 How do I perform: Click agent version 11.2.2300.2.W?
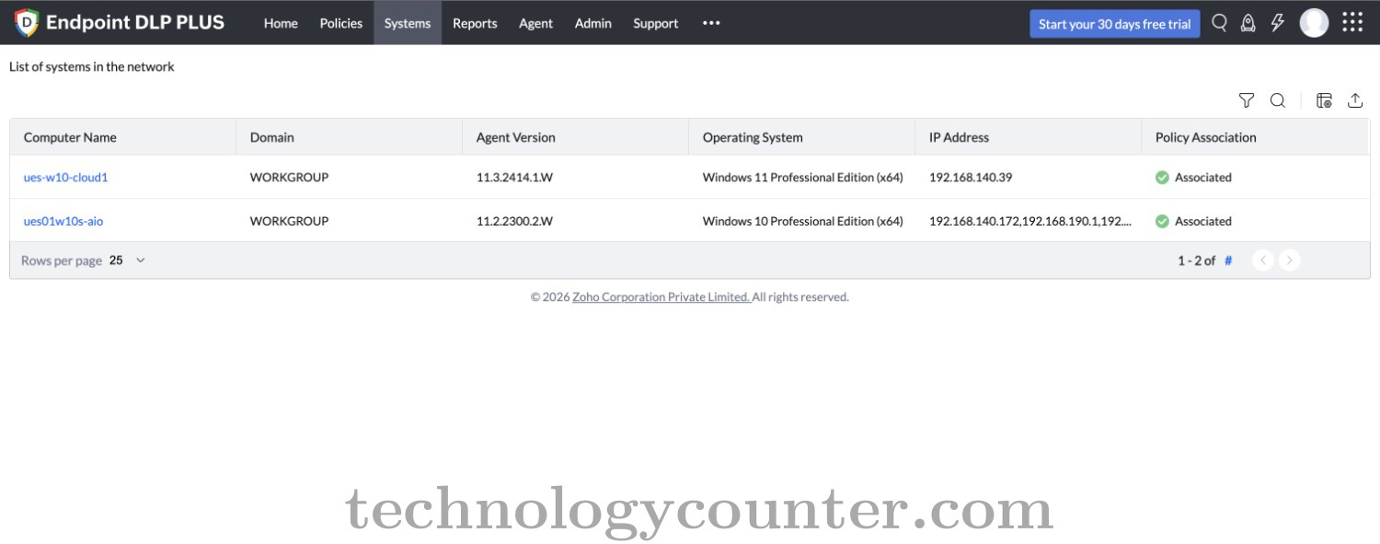click(x=514, y=221)
